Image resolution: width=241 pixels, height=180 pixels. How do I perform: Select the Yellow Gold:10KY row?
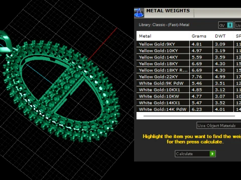coord(189,50)
